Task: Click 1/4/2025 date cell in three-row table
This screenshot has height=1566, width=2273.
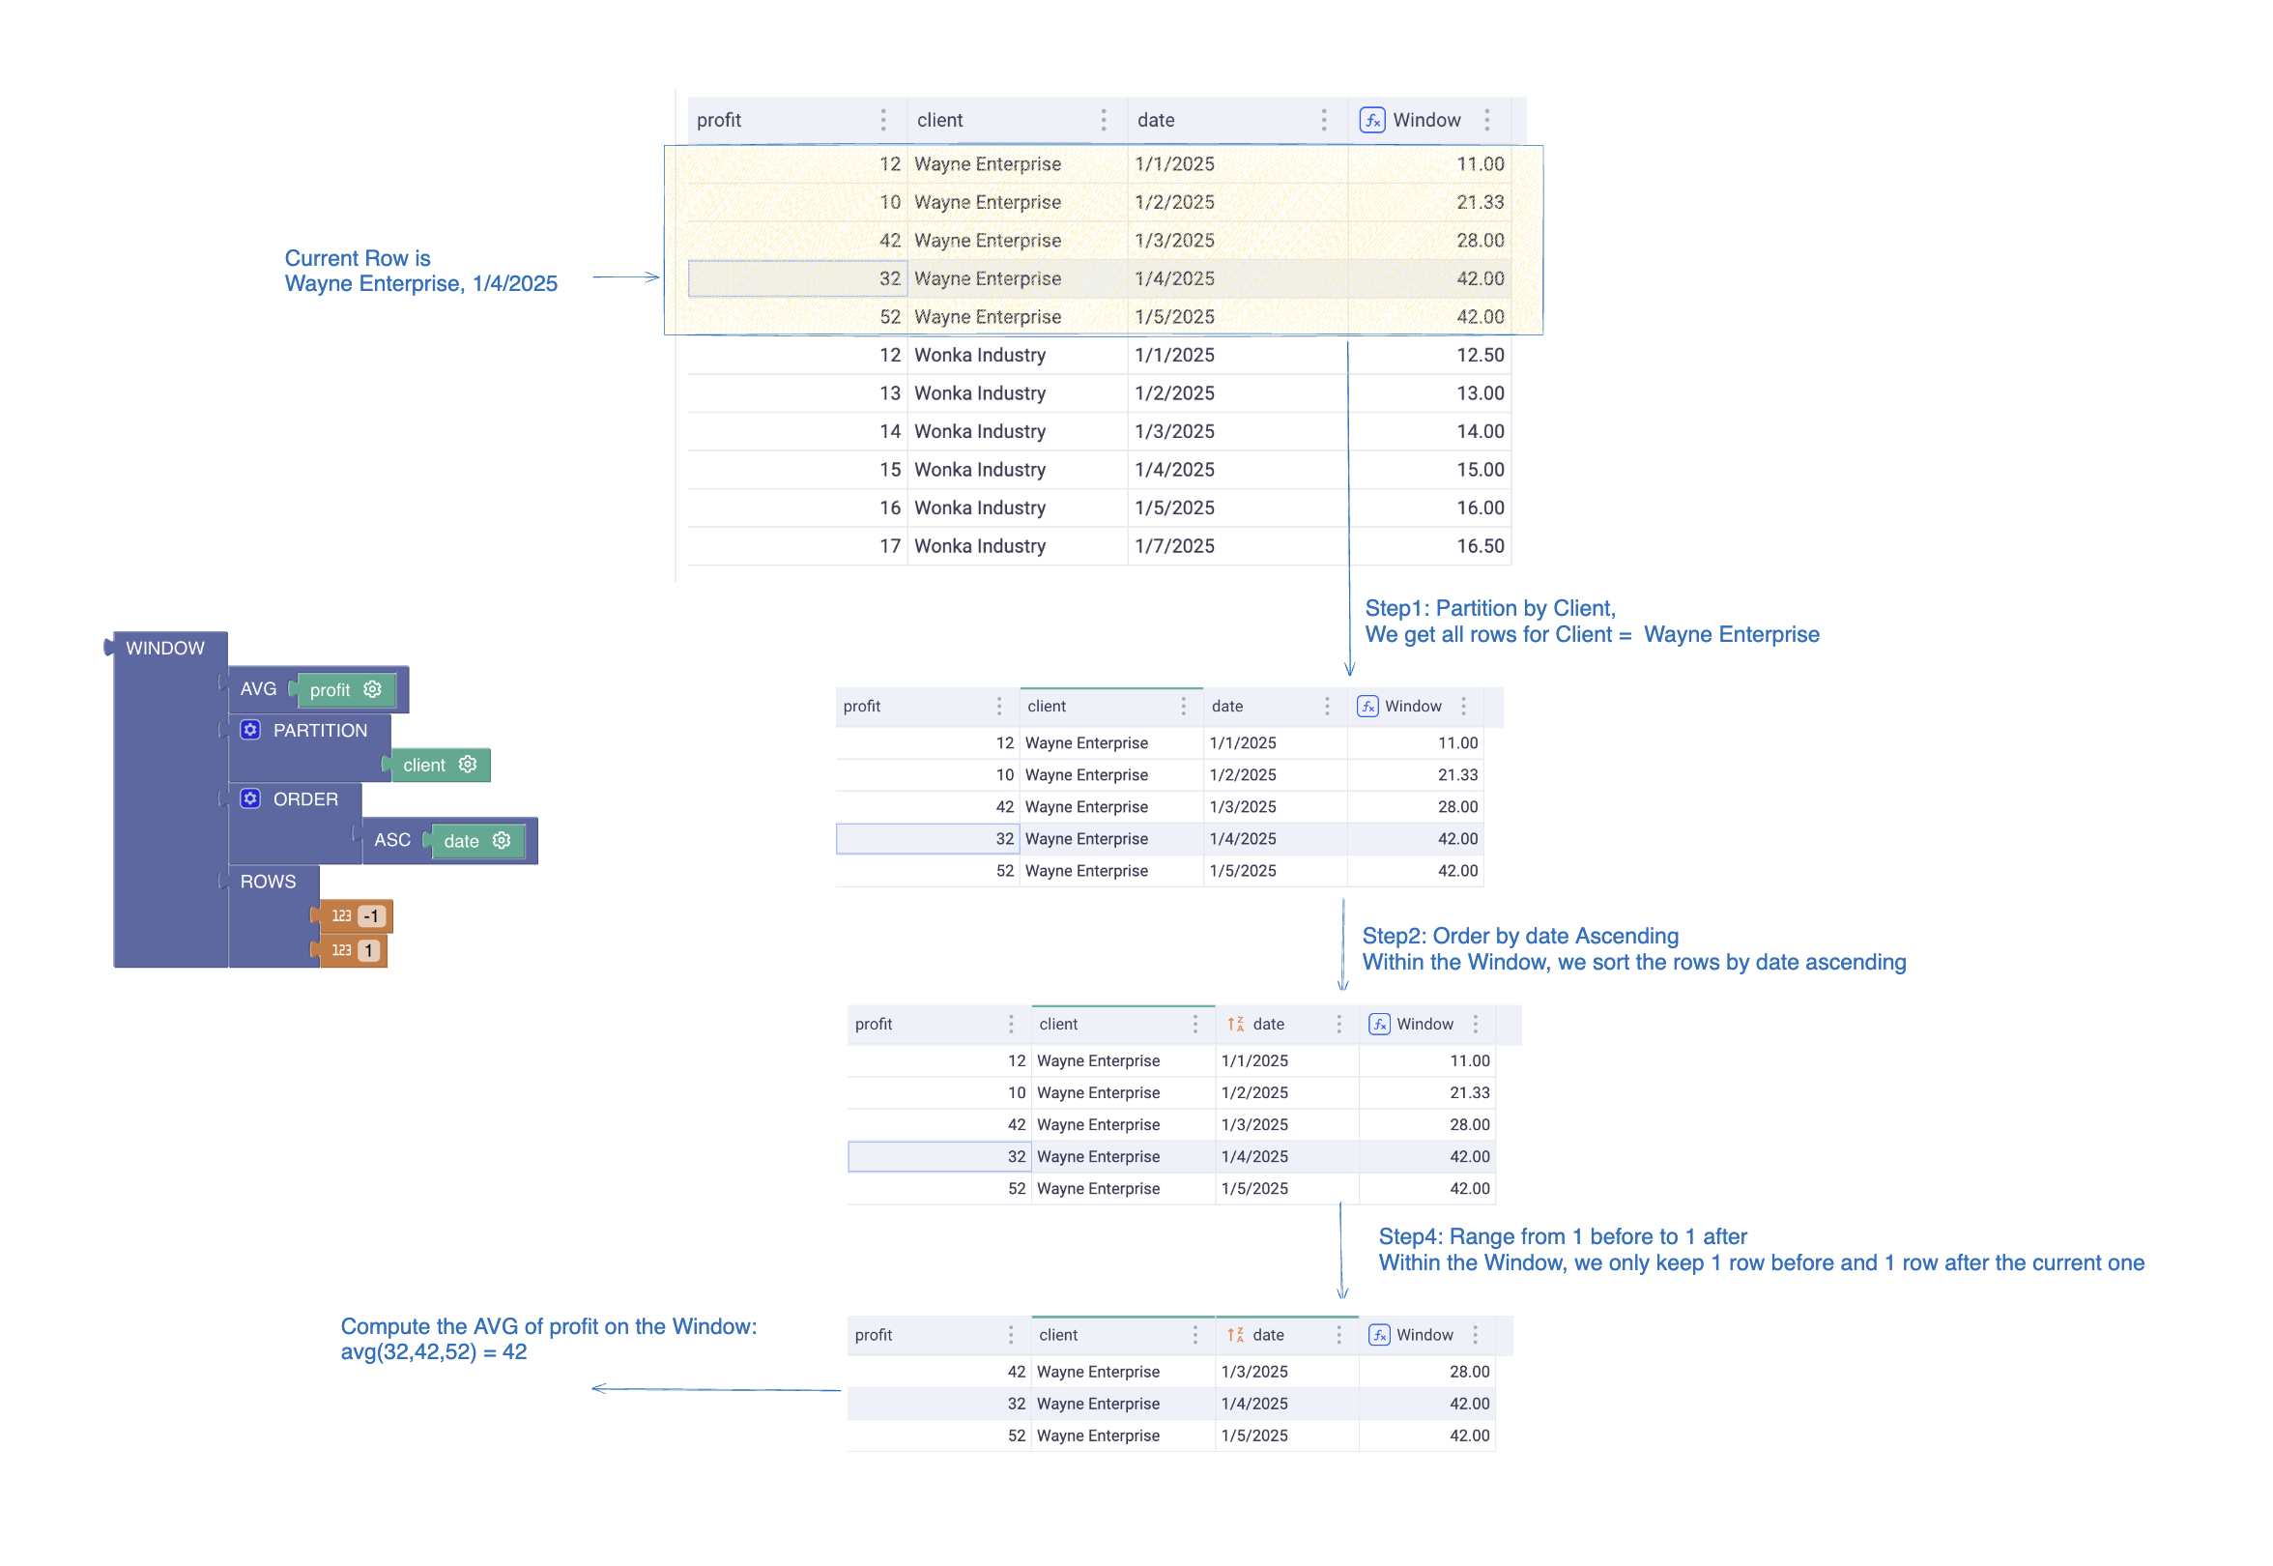Action: [x=1287, y=1405]
